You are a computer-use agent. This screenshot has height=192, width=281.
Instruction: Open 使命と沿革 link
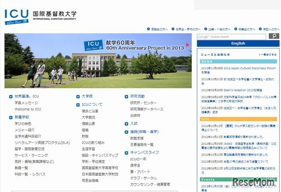point(90,111)
